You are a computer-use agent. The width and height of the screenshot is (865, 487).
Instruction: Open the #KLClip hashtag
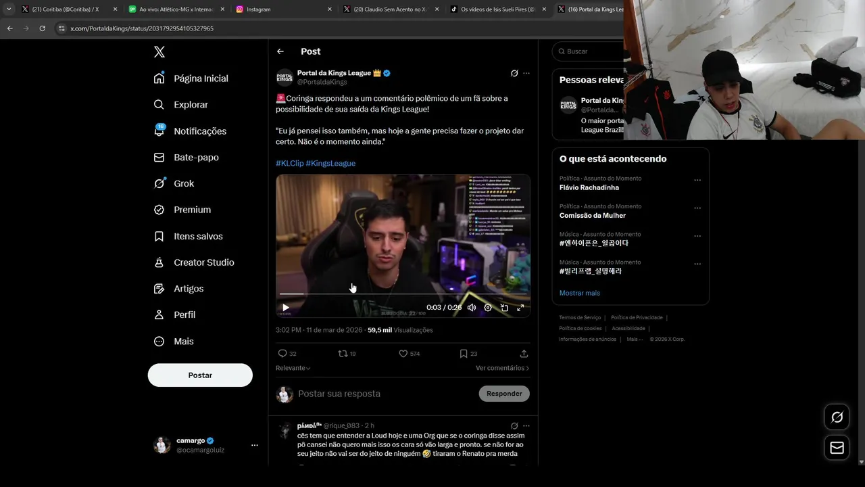tap(289, 164)
